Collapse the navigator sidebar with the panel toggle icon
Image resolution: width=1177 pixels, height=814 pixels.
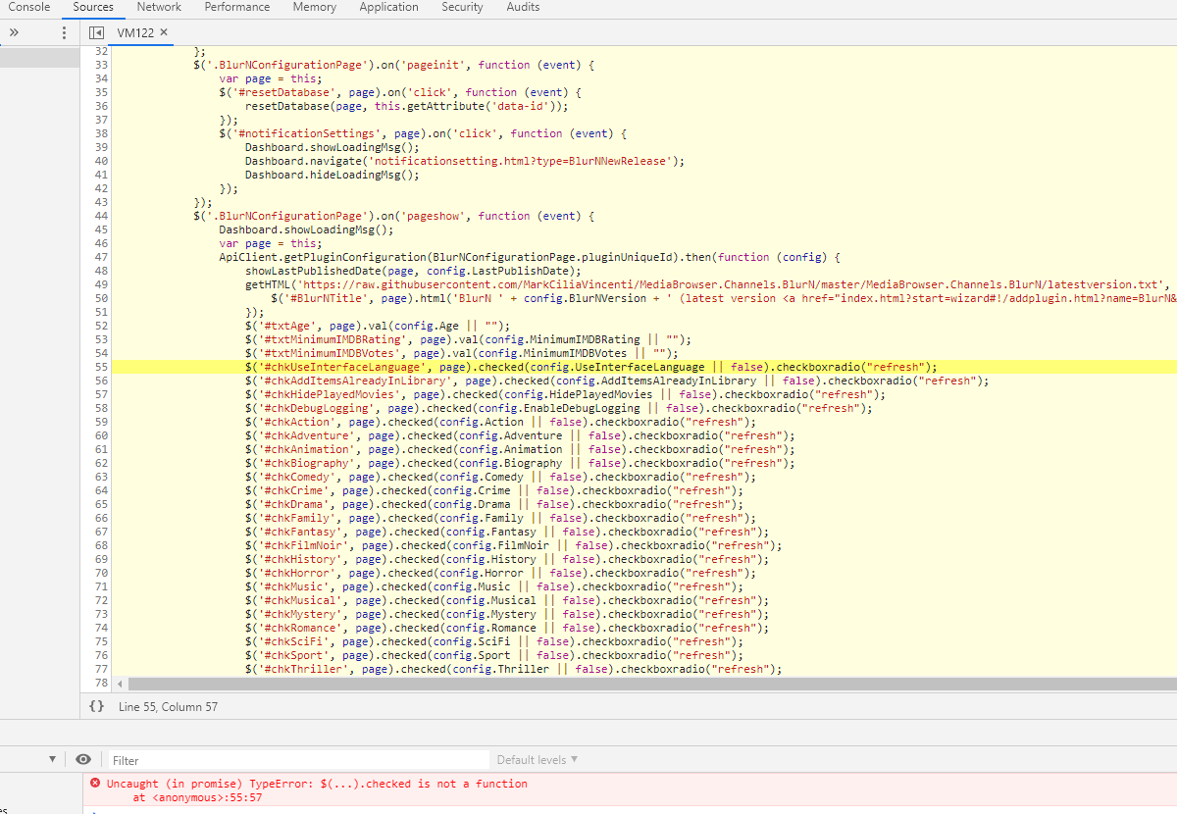tap(96, 31)
